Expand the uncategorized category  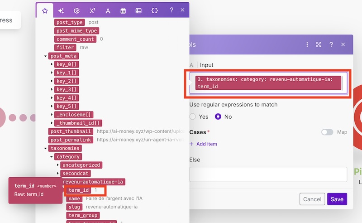(x=58, y=165)
